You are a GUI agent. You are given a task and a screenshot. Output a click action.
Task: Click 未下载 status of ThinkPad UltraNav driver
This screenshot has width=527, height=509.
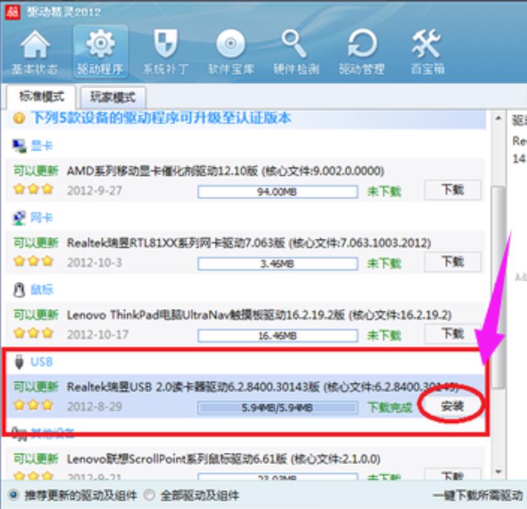point(384,336)
